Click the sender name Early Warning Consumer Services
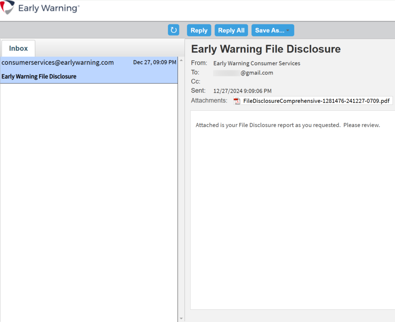 point(257,63)
